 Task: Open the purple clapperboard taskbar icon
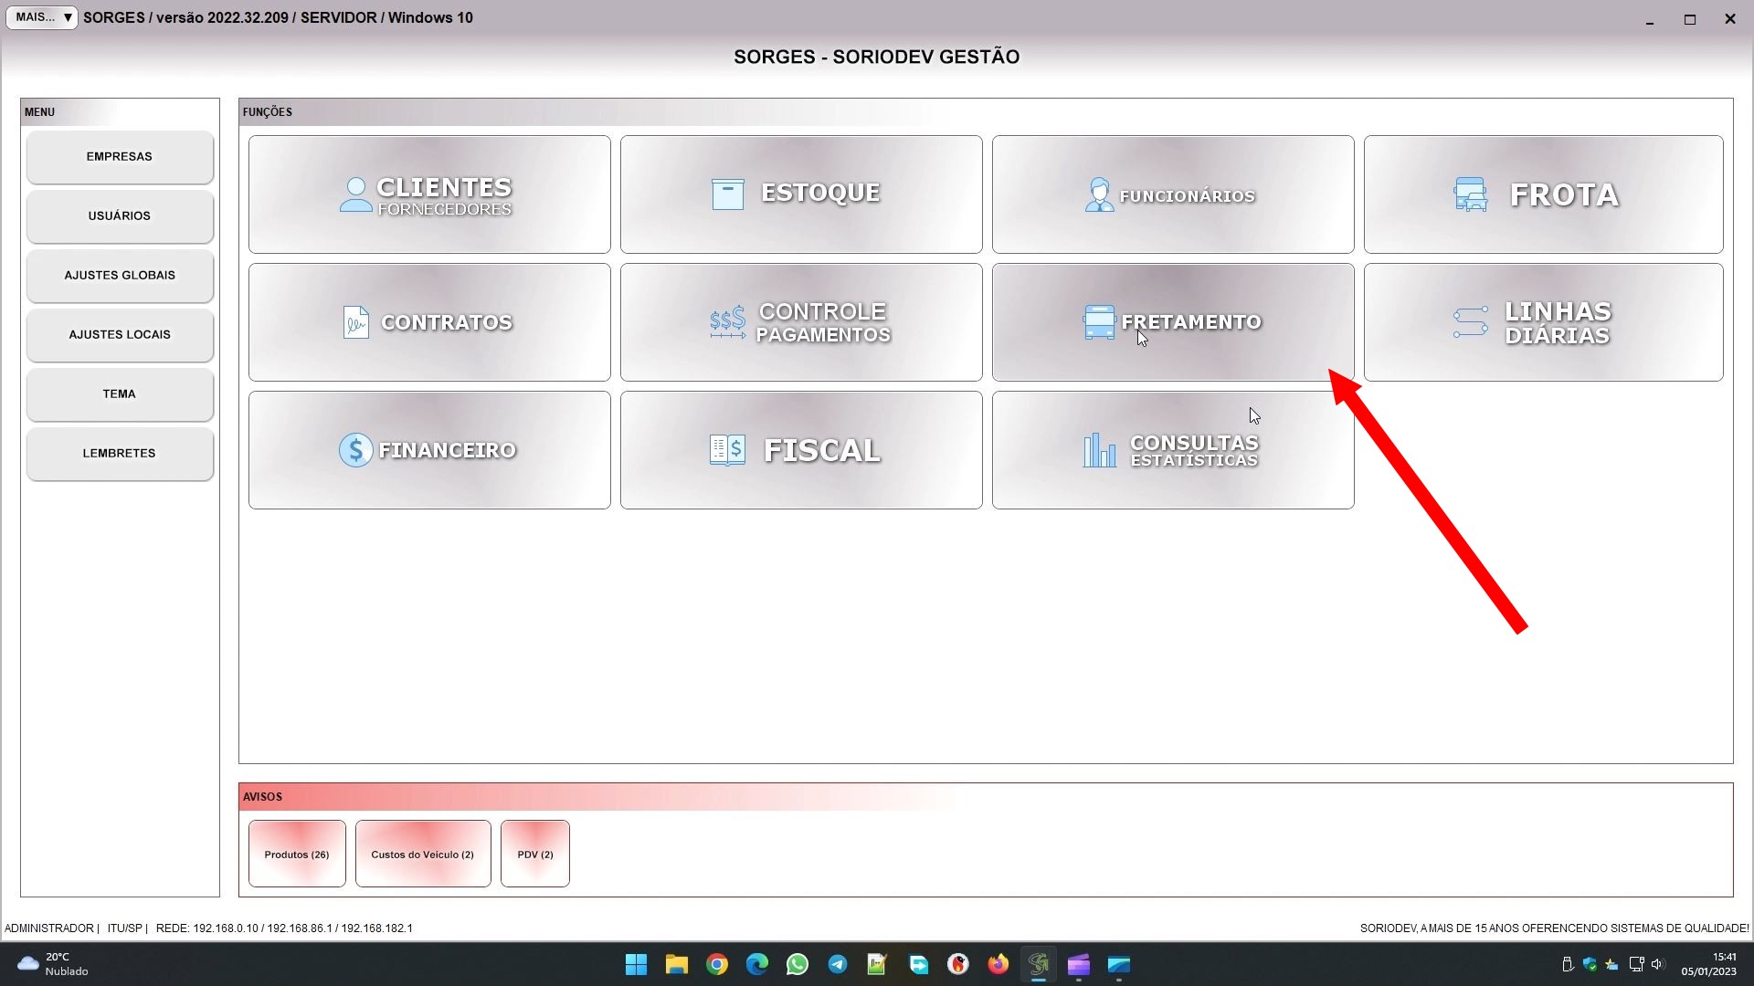pyautogui.click(x=1079, y=964)
